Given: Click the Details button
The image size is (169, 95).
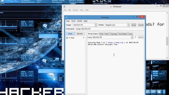Looking at the screenshot, I should point(141,37).
